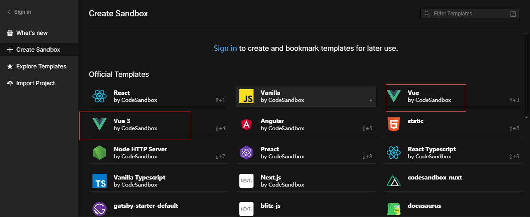
Task: Click the Official Templates heading
Action: 119,74
